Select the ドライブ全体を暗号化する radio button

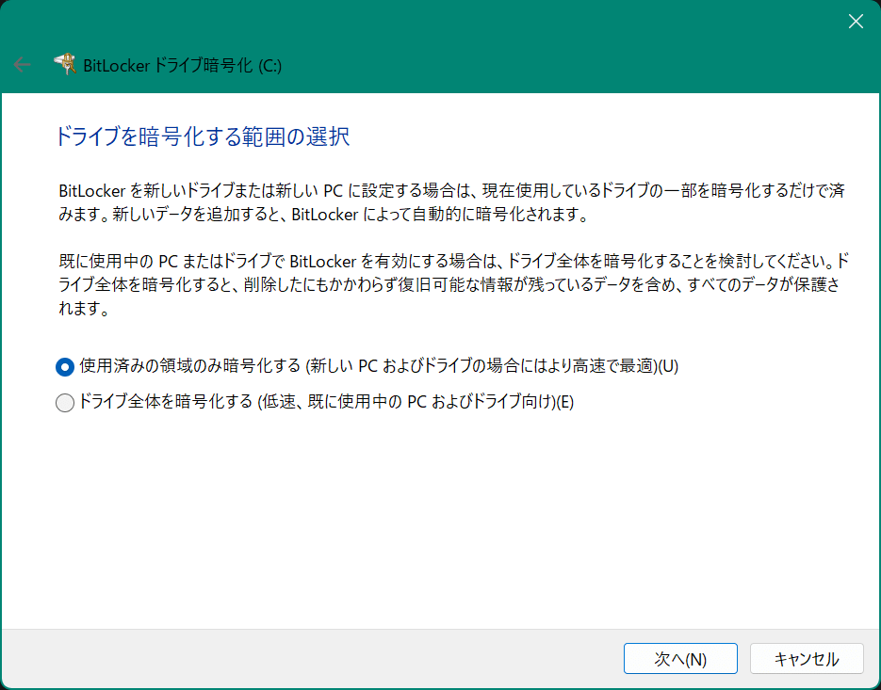65,403
